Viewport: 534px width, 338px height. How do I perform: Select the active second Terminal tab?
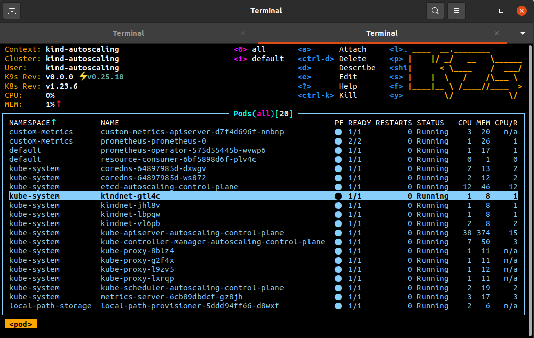click(381, 33)
